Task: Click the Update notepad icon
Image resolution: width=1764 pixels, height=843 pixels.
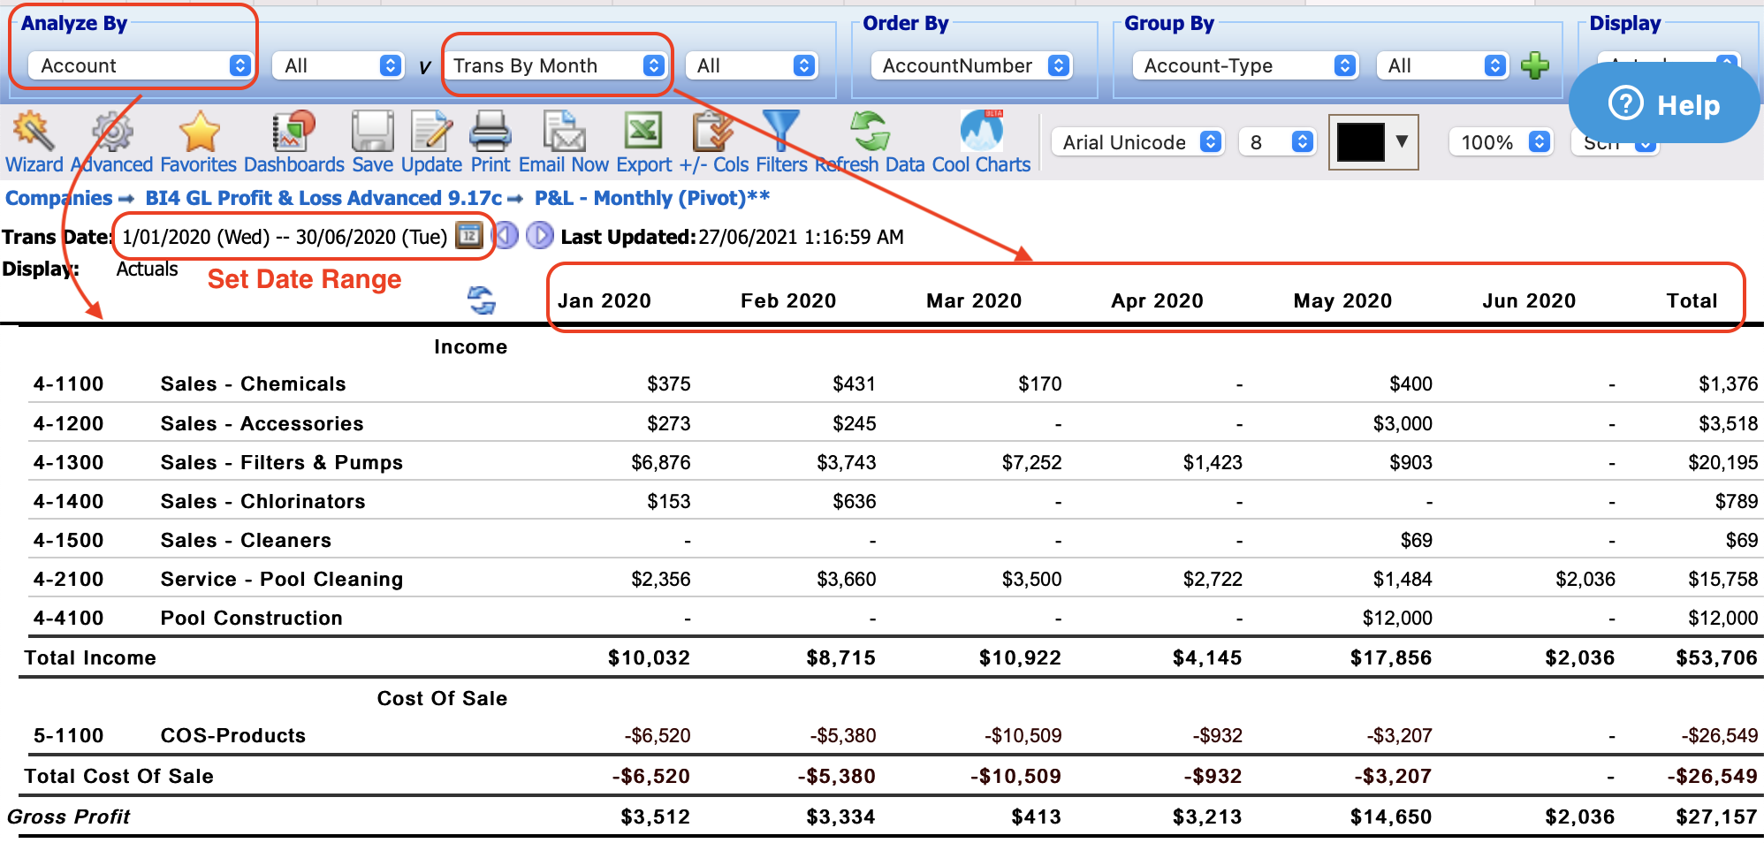Action: coord(431,132)
